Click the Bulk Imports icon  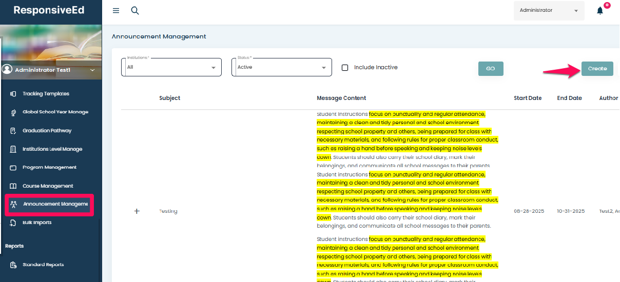pyautogui.click(x=13, y=223)
